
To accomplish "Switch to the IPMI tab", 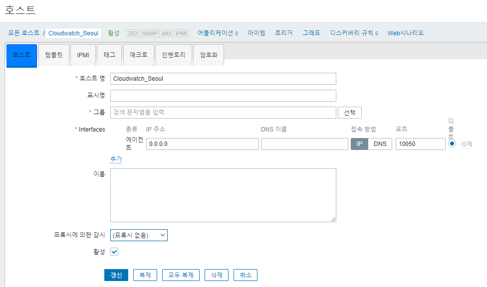I will pos(83,55).
